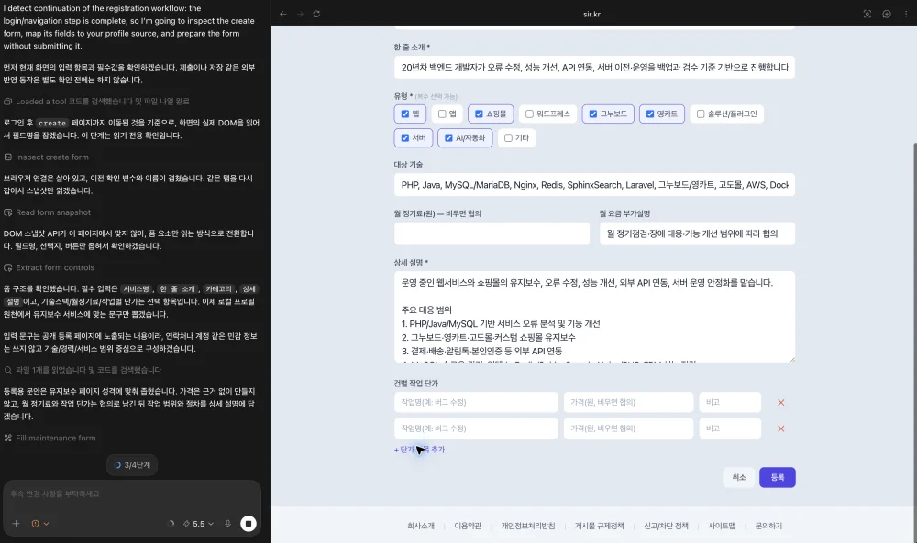Remove the first 작업 단가 row
917x543 pixels.
tap(780, 402)
